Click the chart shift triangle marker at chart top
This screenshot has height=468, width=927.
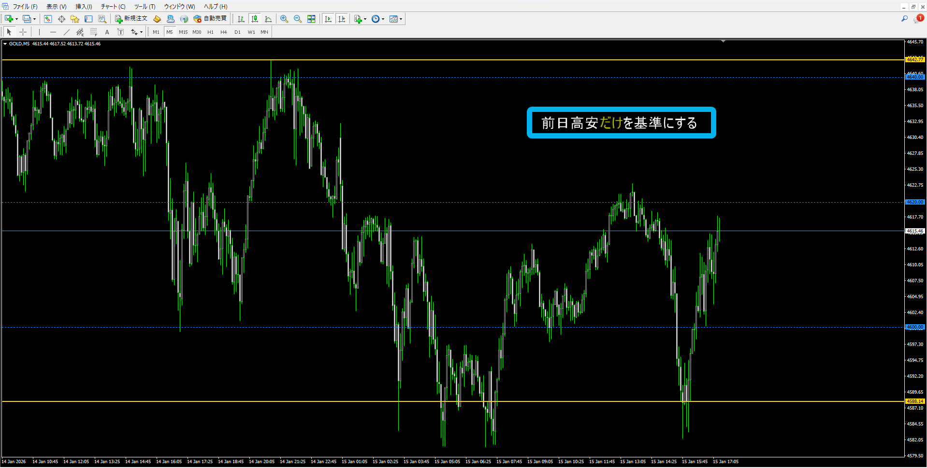[723, 41]
